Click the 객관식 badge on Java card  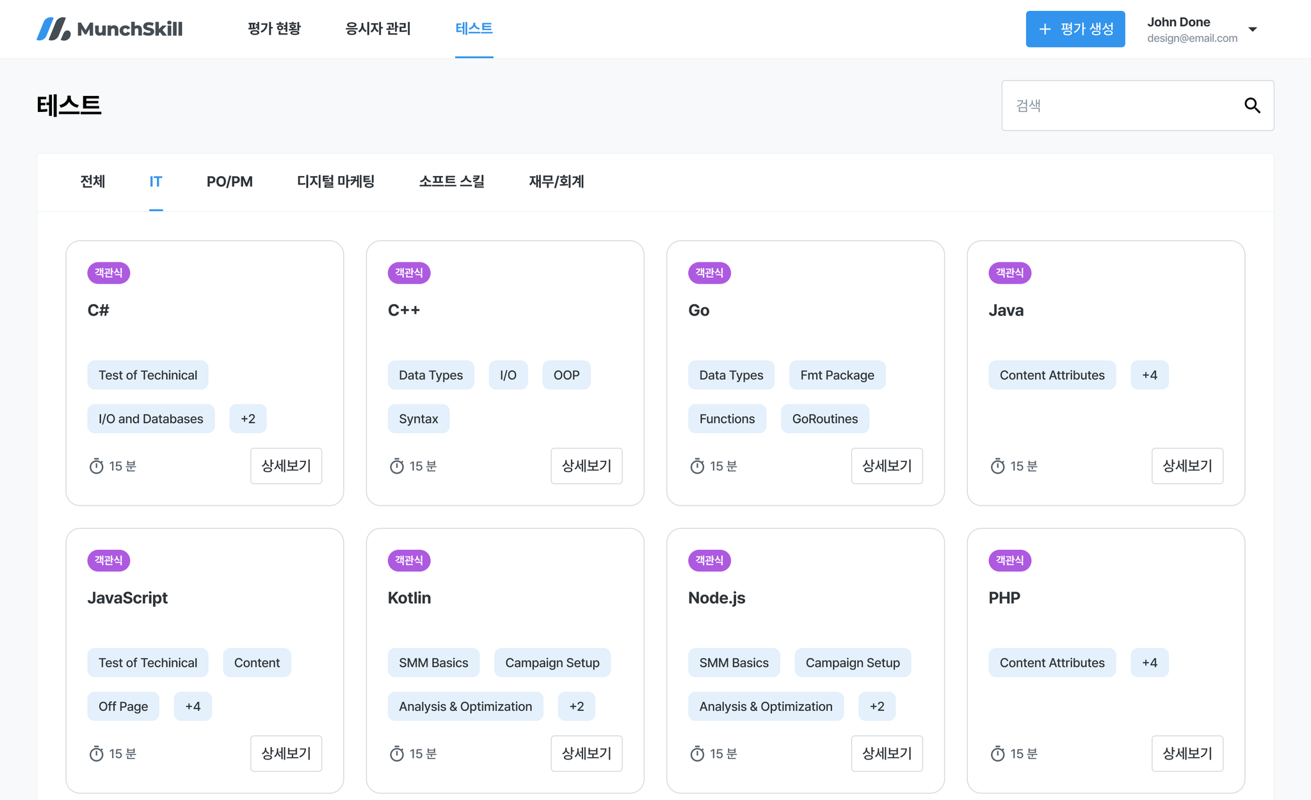coord(1009,273)
